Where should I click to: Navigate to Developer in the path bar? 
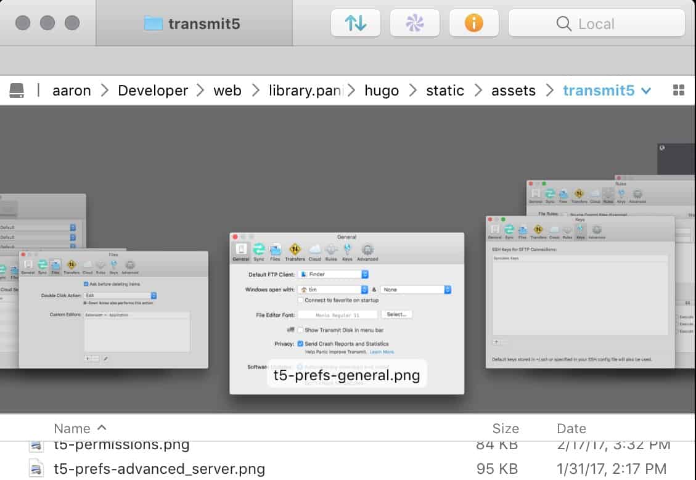tap(153, 91)
